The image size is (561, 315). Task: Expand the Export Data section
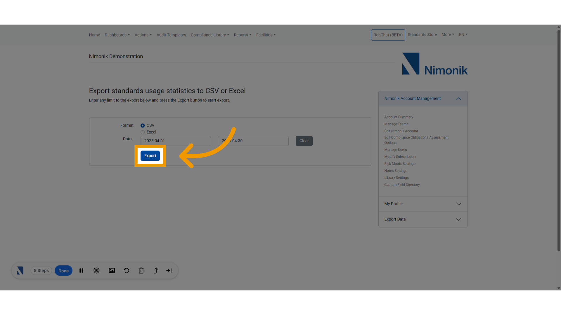click(458, 219)
